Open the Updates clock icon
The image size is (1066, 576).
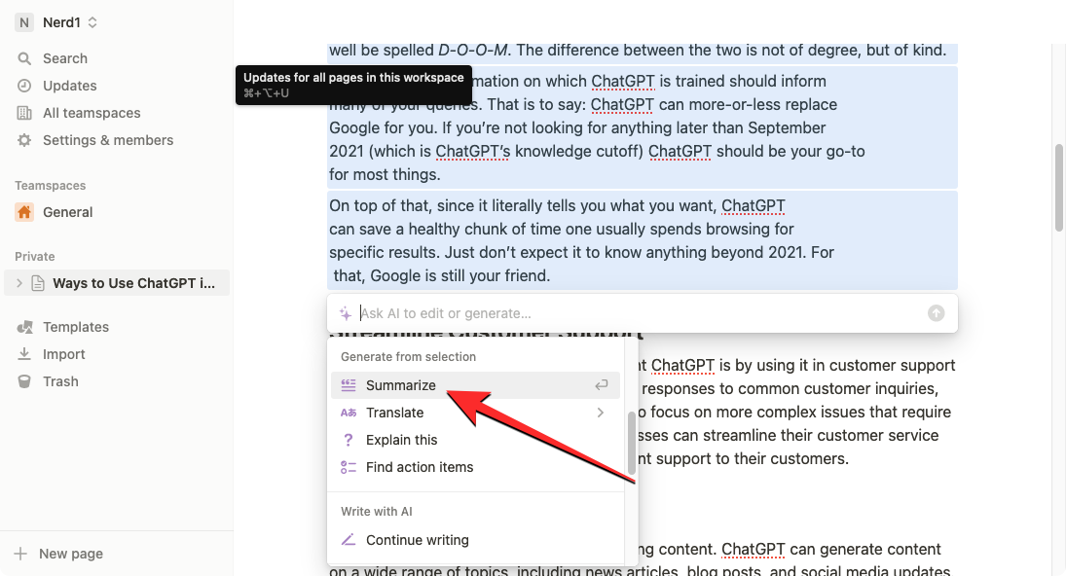24,86
